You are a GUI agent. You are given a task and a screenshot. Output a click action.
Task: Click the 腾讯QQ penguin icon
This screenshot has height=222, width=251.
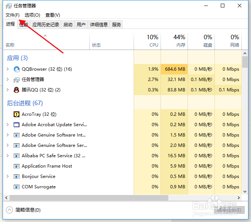pos(16,90)
